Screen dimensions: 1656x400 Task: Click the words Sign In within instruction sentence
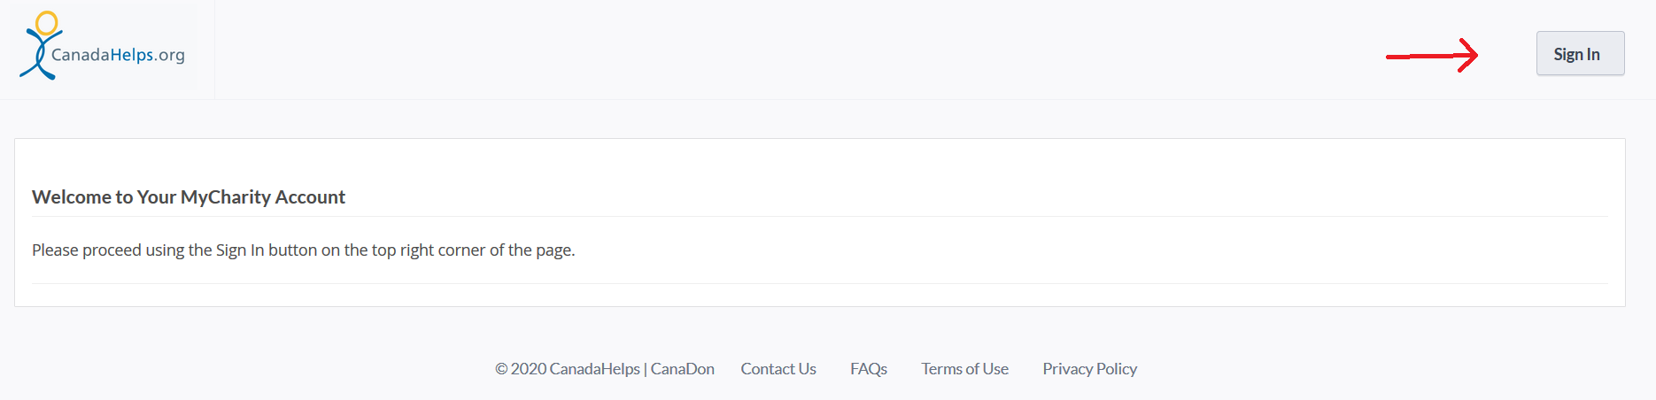[240, 250]
